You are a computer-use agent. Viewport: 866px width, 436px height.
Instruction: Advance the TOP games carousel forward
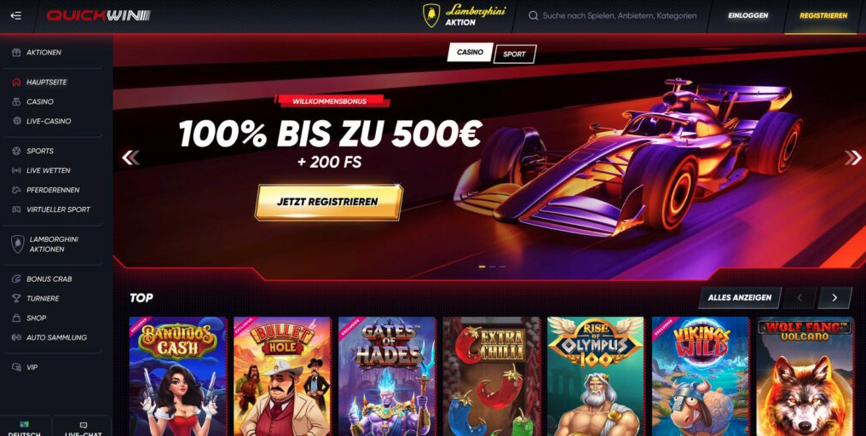pos(834,297)
